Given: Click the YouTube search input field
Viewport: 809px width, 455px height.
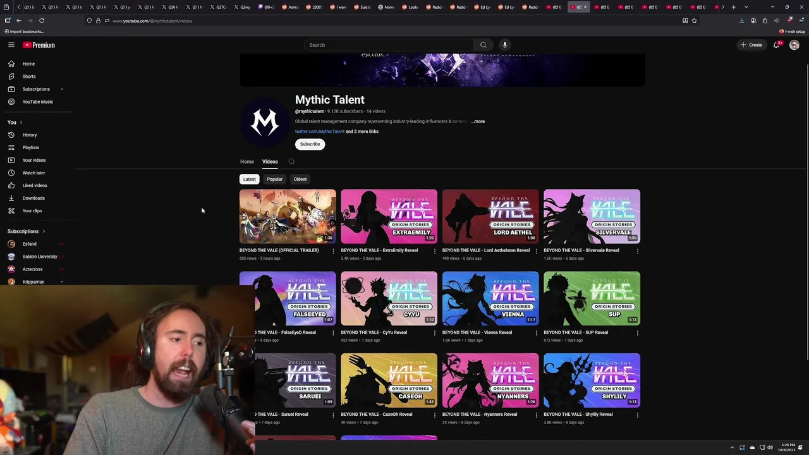Looking at the screenshot, I should [389, 45].
